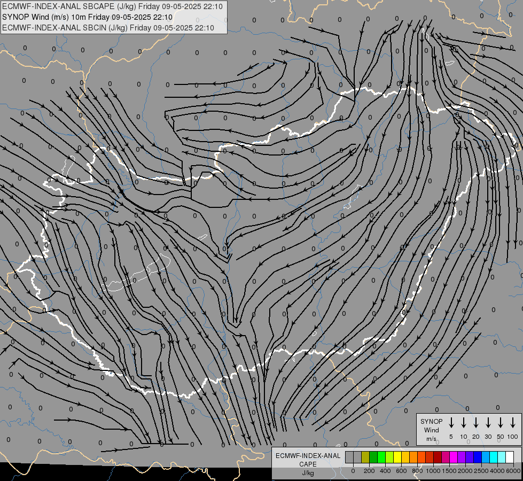Select the orange swatch left of the 800 tick
Viewport: 523px width, 481px height.
(x=413, y=457)
